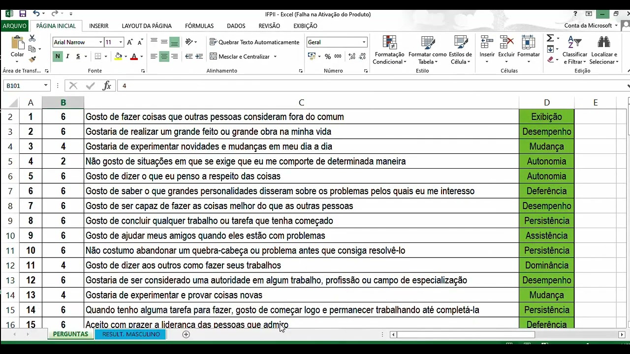630x354 pixels.
Task: Open Localizar e Selecionar
Action: point(604,50)
